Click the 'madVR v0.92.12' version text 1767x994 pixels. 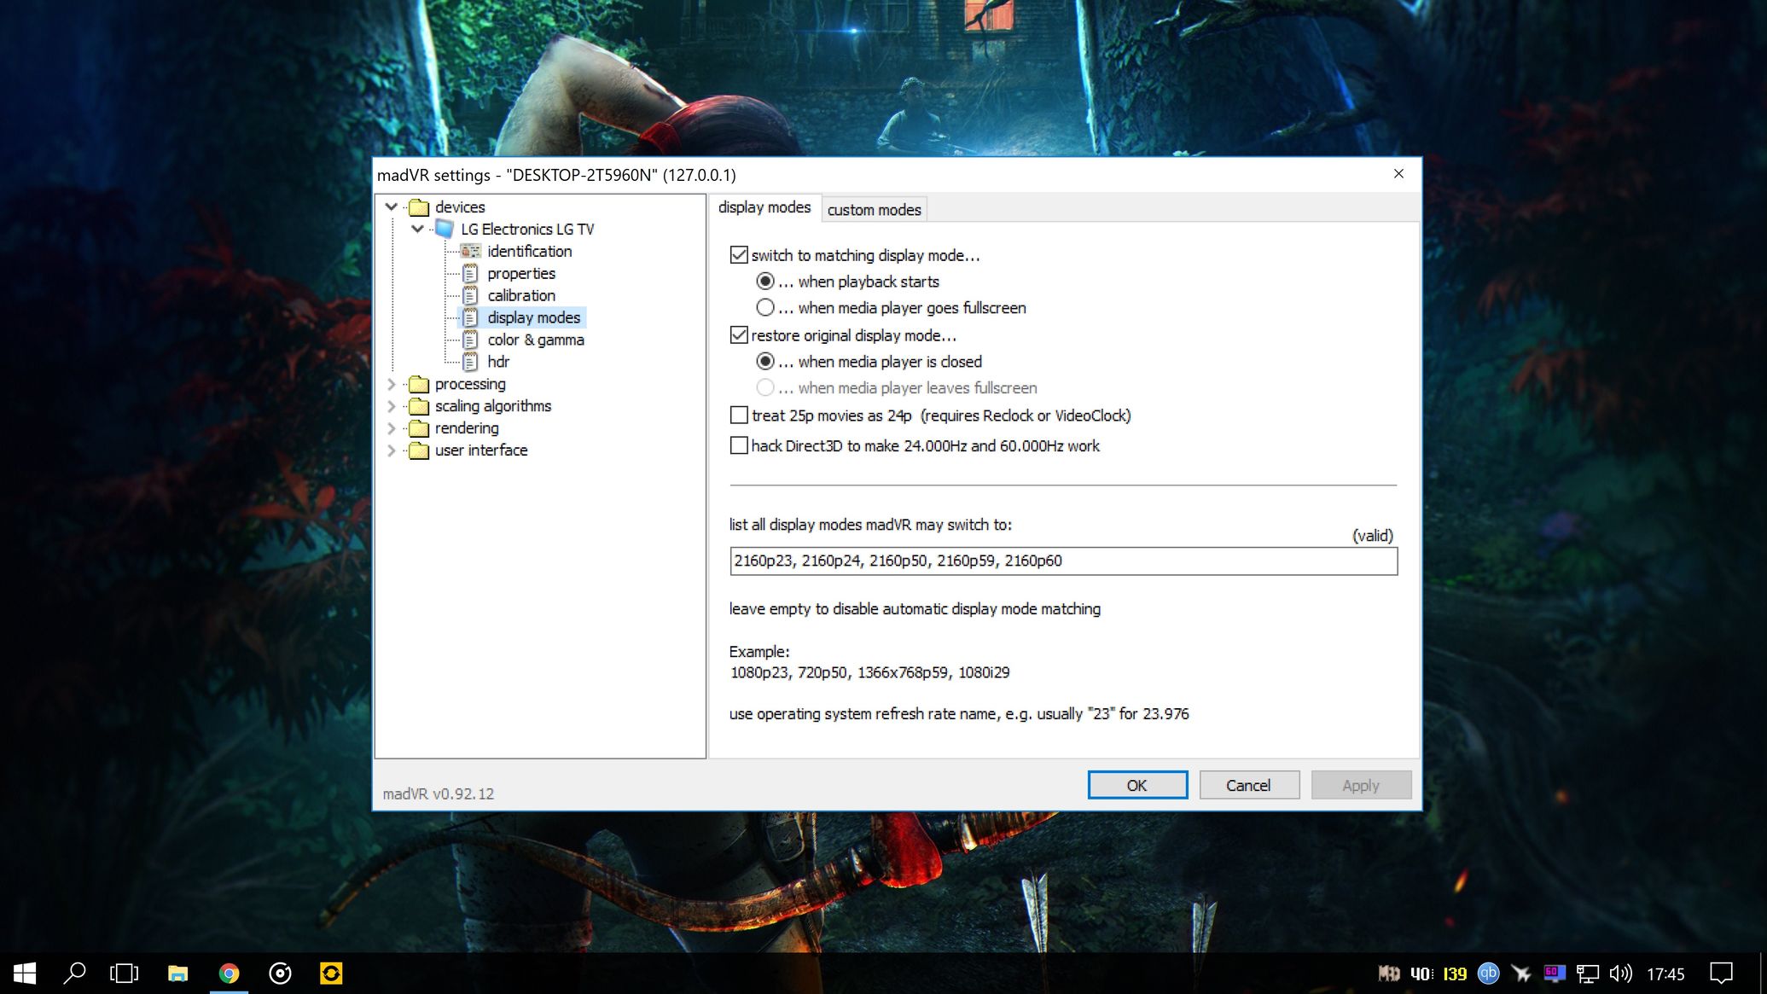click(439, 793)
